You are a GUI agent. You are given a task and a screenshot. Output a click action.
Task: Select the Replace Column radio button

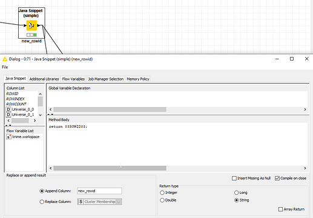42,202
